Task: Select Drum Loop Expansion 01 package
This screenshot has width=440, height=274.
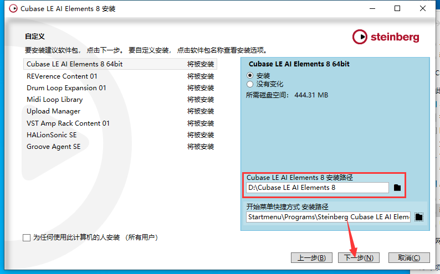Action: (120, 88)
